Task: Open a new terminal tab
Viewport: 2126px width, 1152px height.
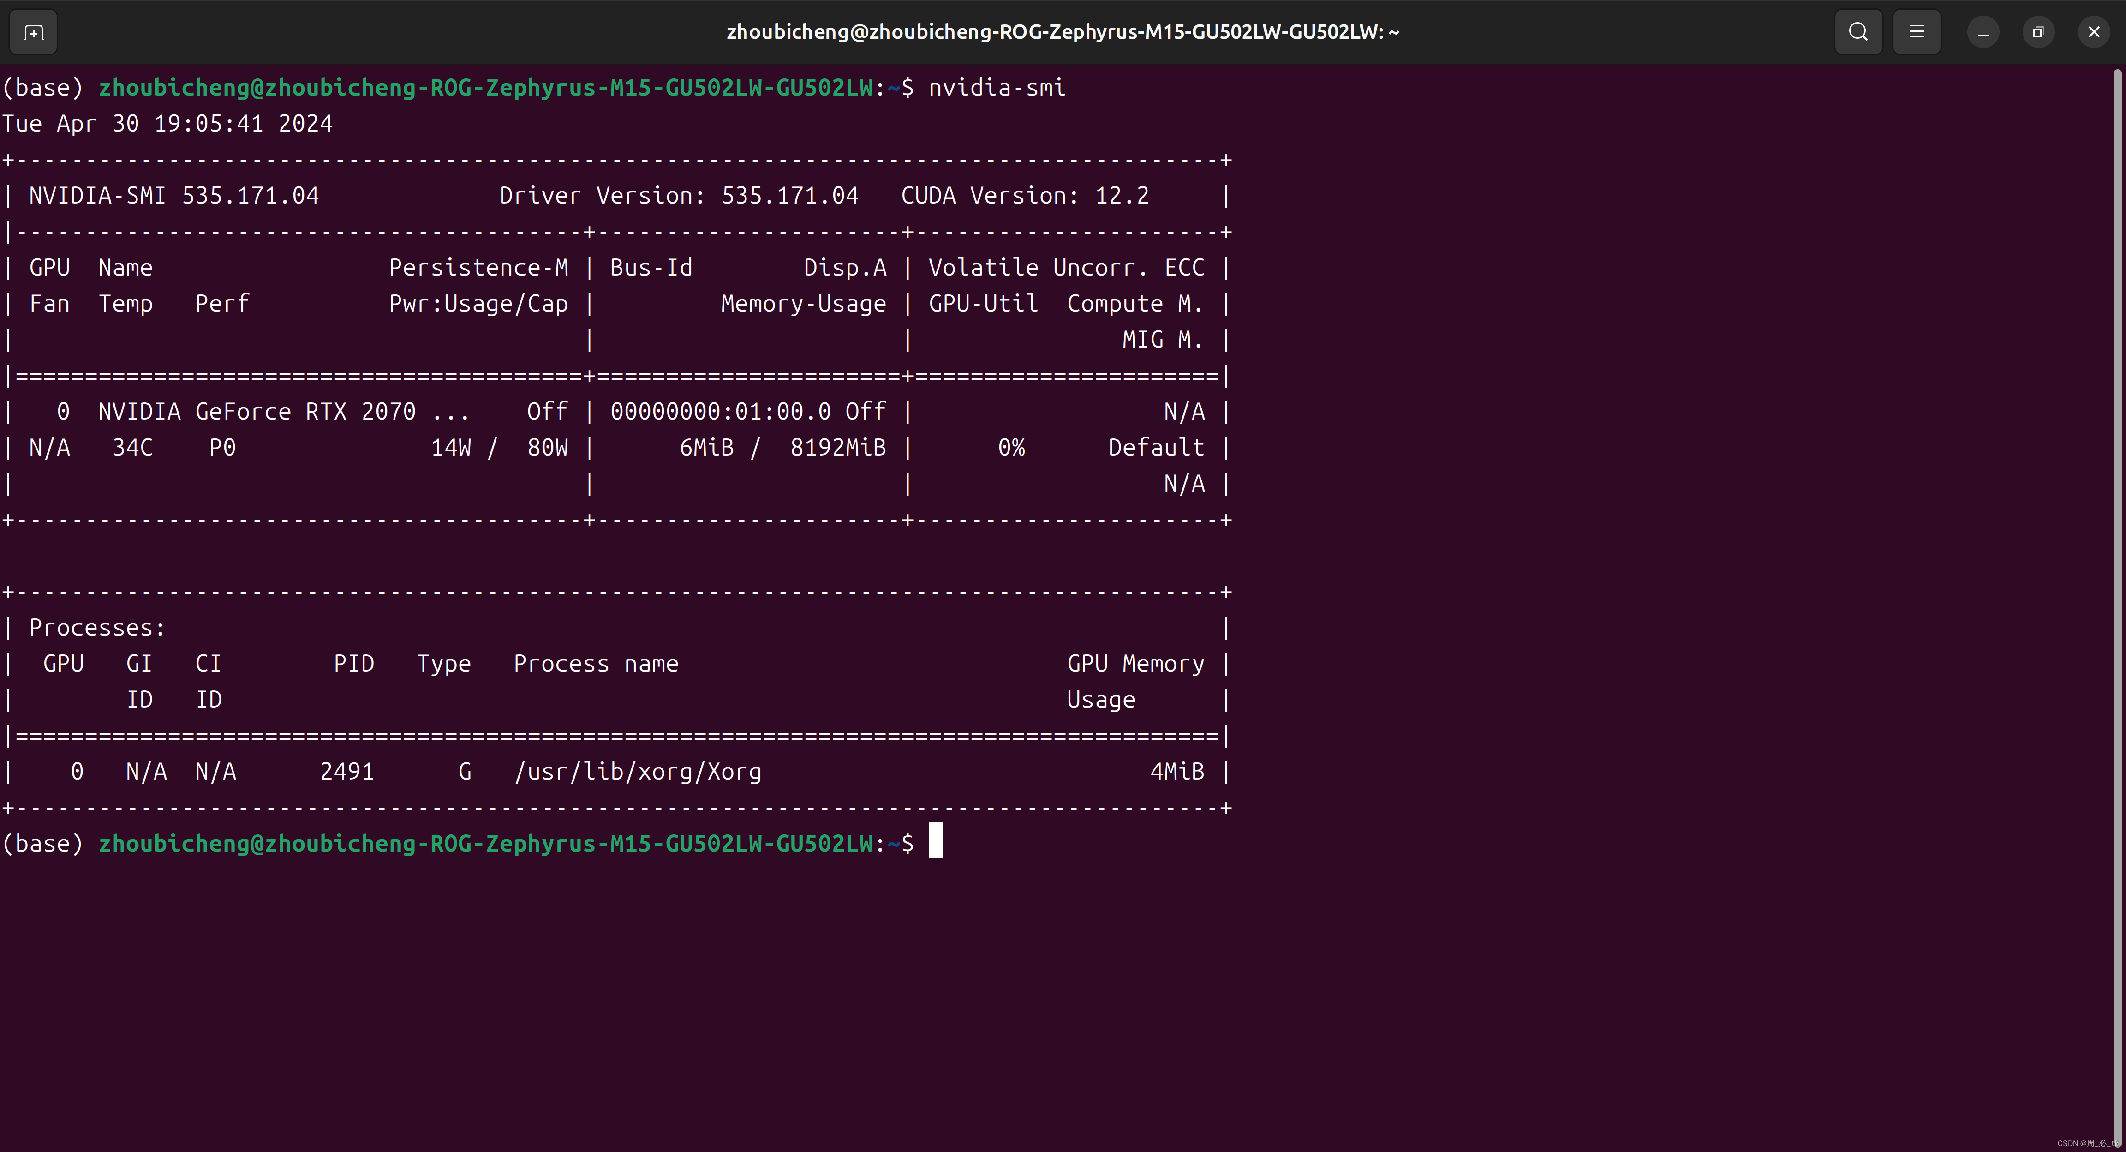Action: (33, 32)
